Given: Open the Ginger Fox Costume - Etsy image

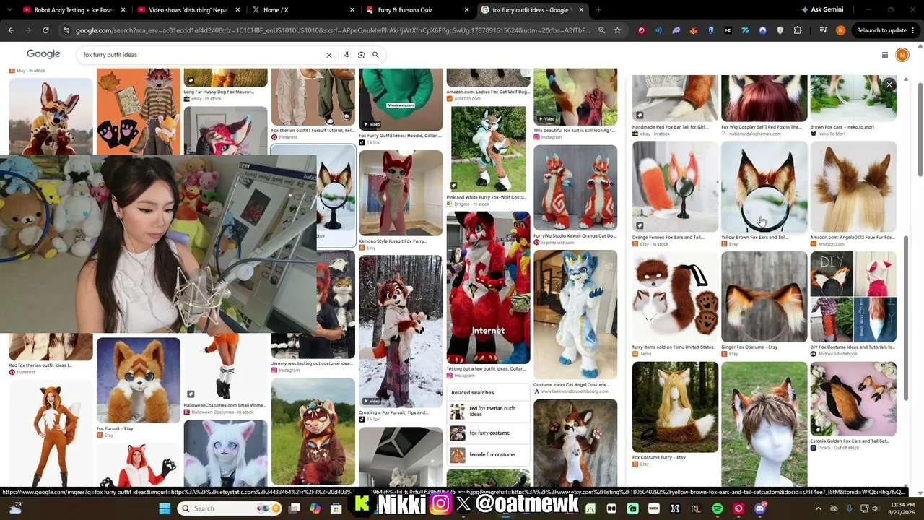Looking at the screenshot, I should click(x=764, y=297).
